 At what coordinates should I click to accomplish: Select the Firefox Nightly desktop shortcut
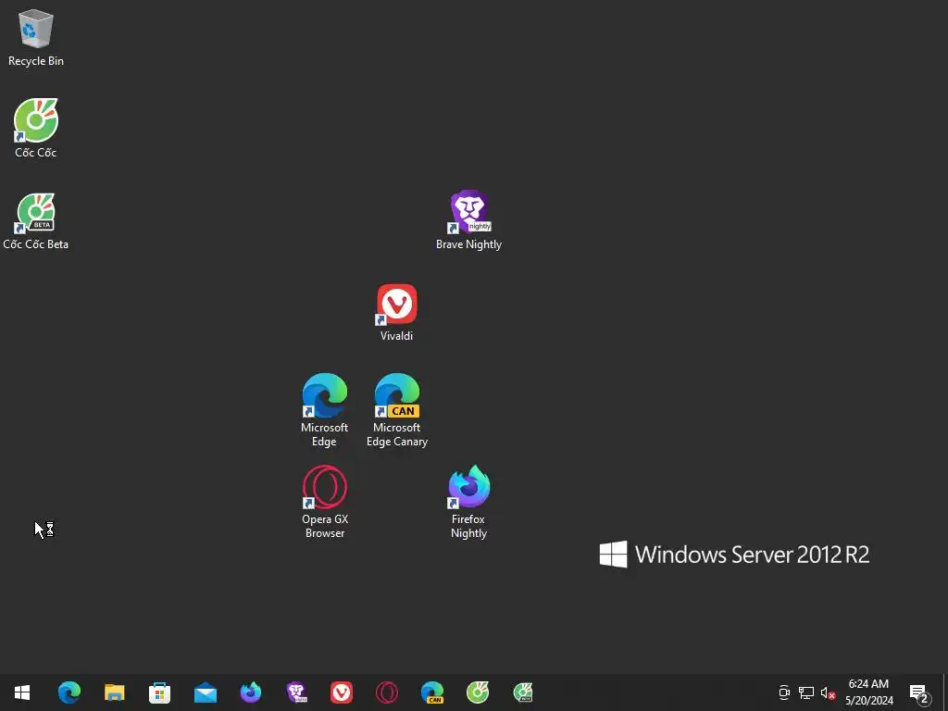(469, 502)
